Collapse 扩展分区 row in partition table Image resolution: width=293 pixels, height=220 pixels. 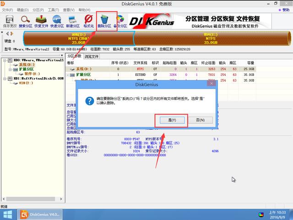click(68, 75)
